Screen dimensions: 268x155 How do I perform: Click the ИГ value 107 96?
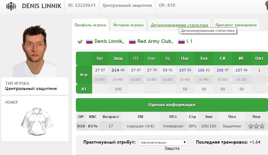[x=242, y=70]
